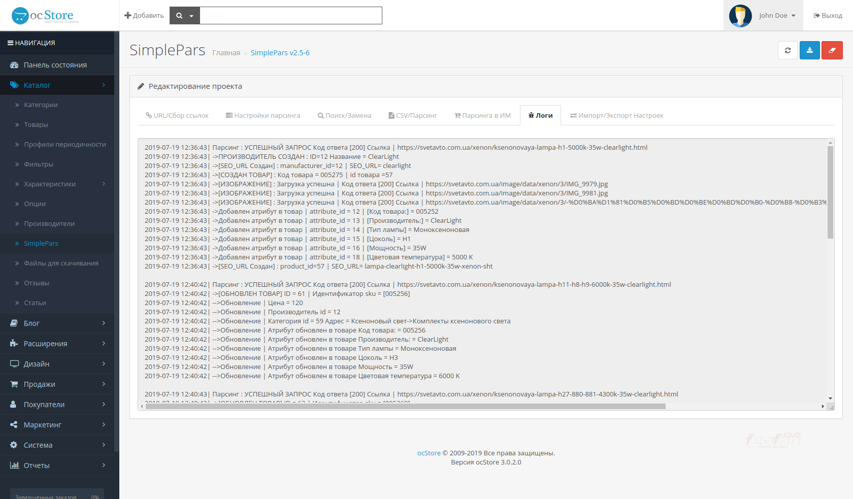The height and width of the screenshot is (499, 853).
Task: Click the Каталог tag icon
Action: pyautogui.click(x=14, y=85)
